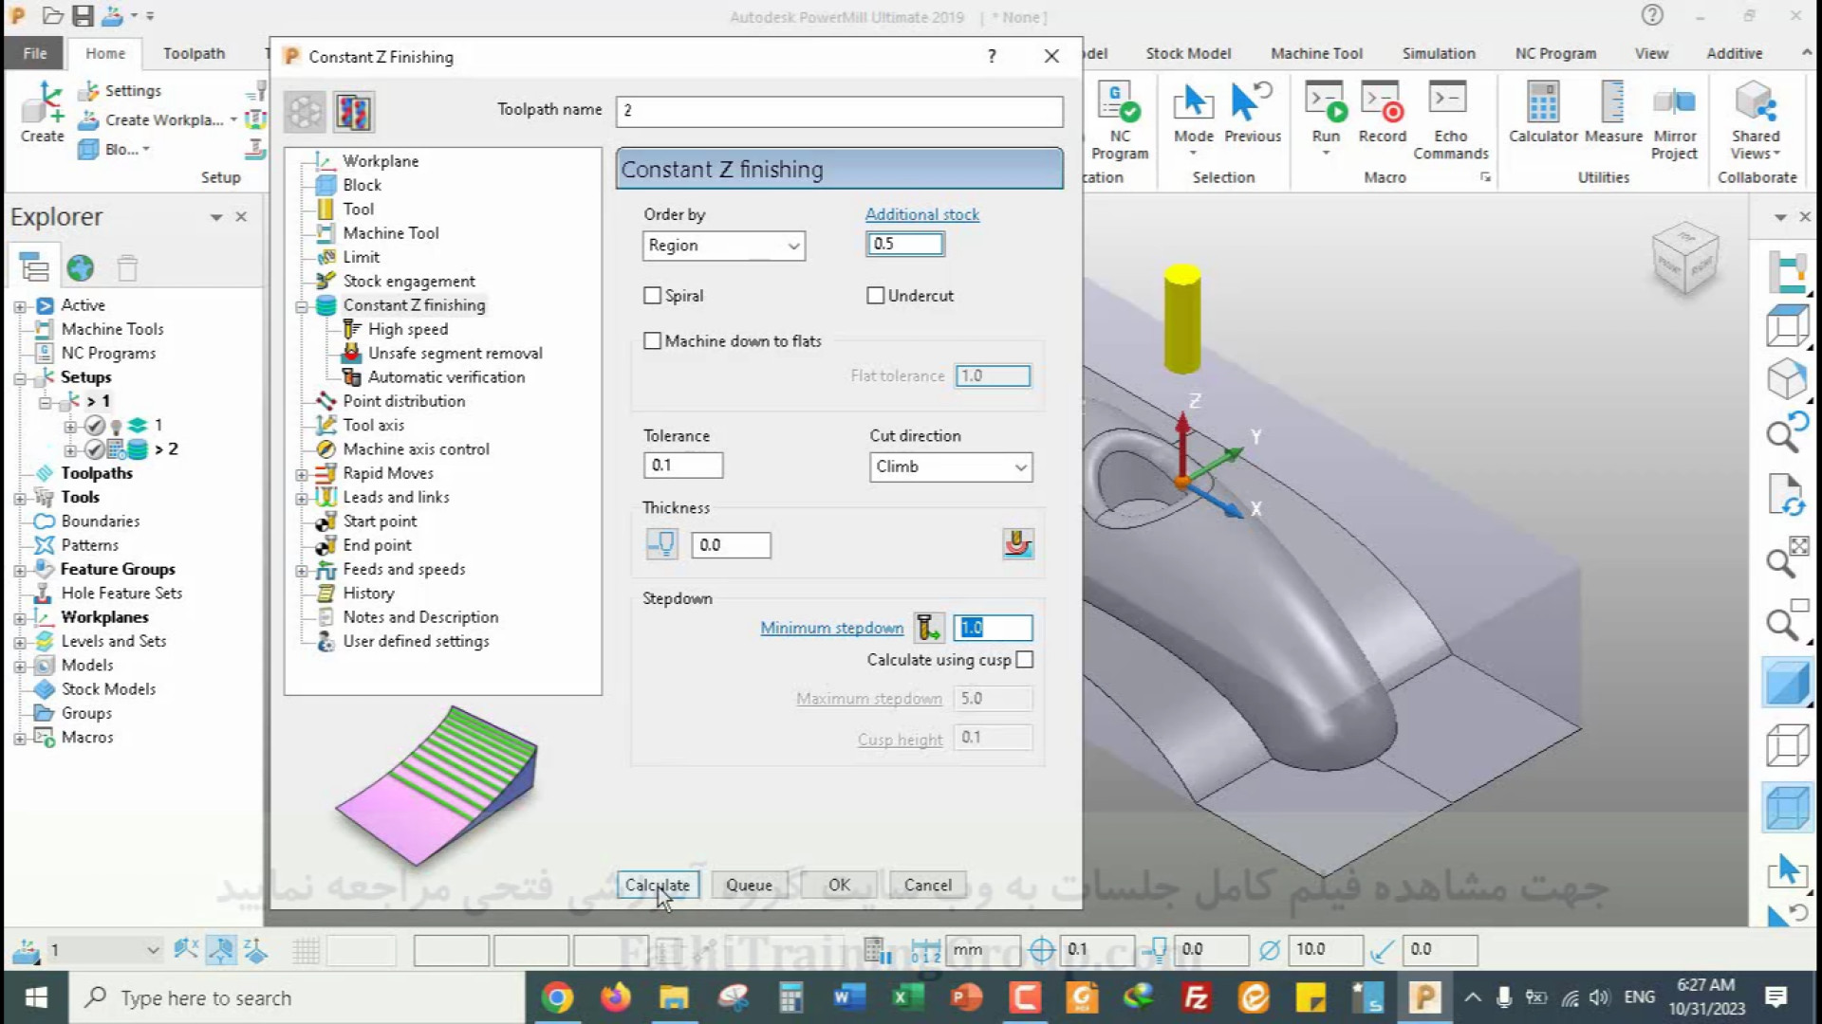Click the stepdown copy-from-tool icon

click(928, 628)
